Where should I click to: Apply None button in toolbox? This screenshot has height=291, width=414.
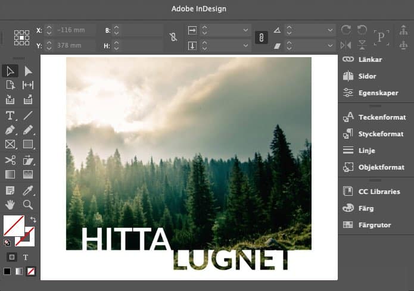(x=31, y=271)
